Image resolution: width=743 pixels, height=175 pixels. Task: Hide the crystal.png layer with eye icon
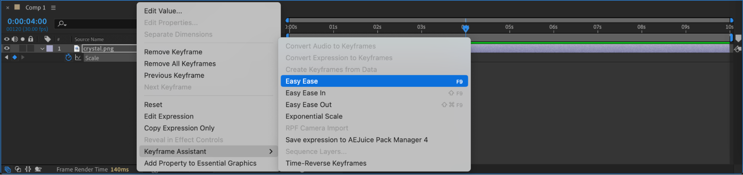tap(7, 48)
